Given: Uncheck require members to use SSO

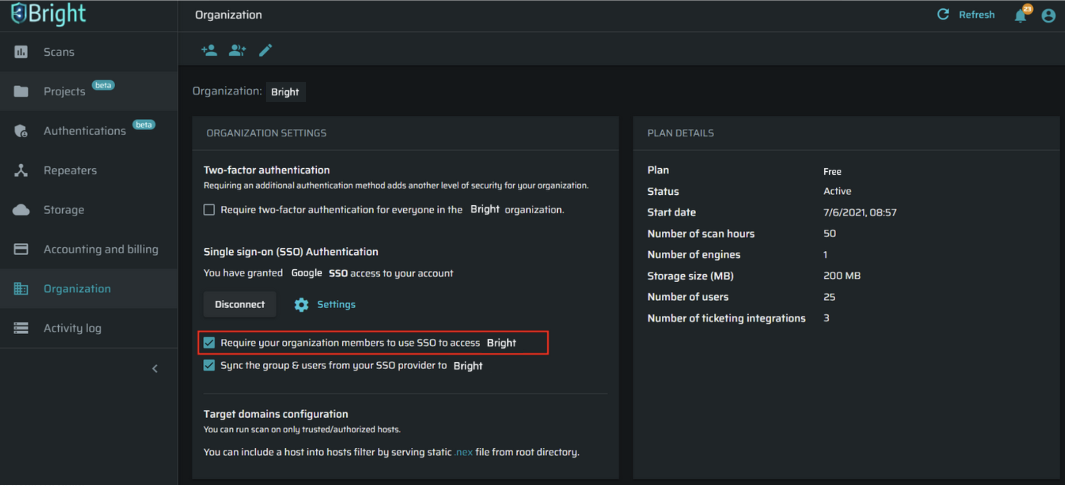Looking at the screenshot, I should click(x=209, y=343).
